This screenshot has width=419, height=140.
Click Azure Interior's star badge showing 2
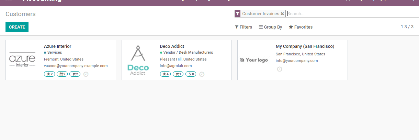coord(49,74)
